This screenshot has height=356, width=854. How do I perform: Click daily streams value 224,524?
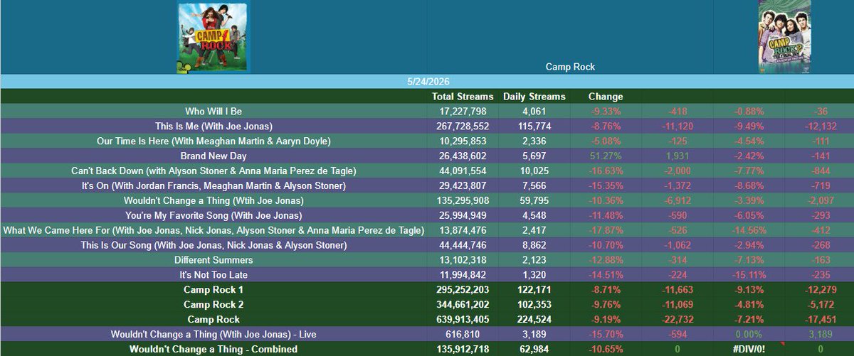click(x=534, y=320)
